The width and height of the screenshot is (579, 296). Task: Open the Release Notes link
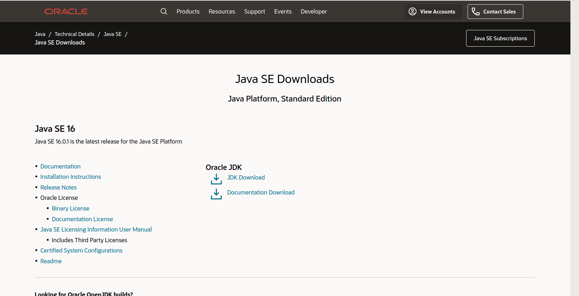coord(59,187)
